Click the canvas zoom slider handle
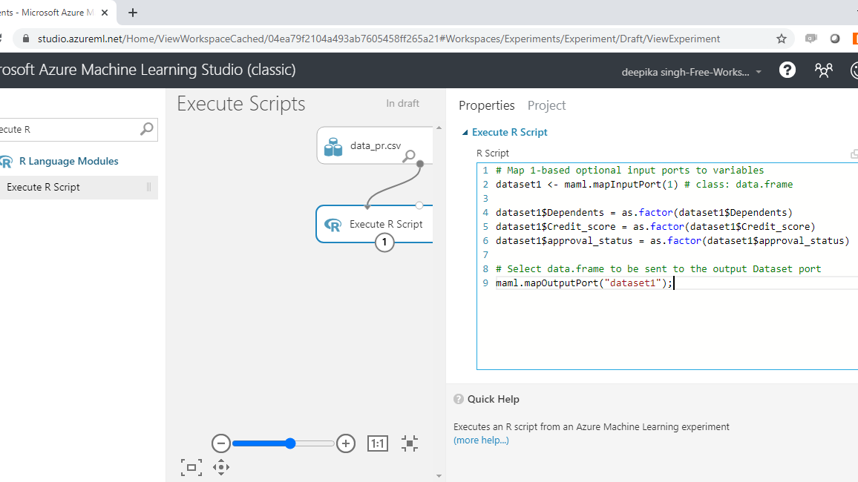This screenshot has height=482, width=858. (290, 443)
